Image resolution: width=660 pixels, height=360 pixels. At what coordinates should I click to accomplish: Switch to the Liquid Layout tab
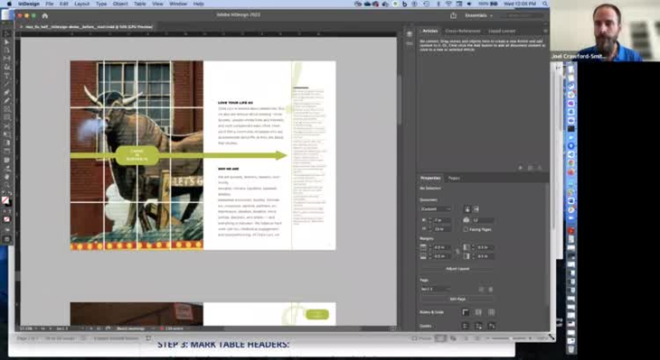tap(502, 31)
